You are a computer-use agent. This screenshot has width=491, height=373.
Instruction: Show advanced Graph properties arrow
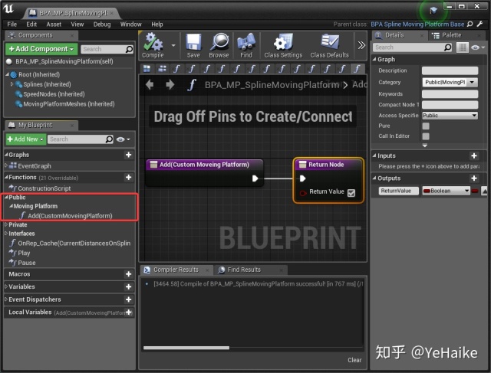(425, 146)
